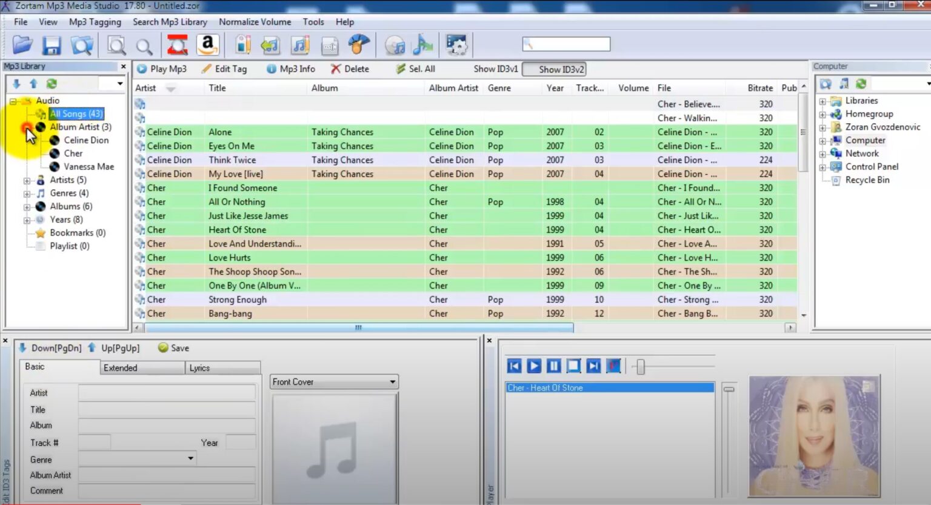Toggle the Show ID3v2 button
931x505 pixels.
554,69
